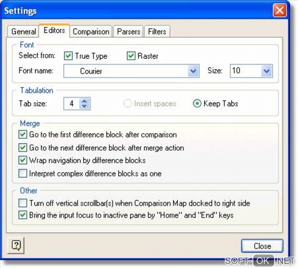Uncheck Go to first difference block option
The image size is (298, 268).
click(x=23, y=135)
